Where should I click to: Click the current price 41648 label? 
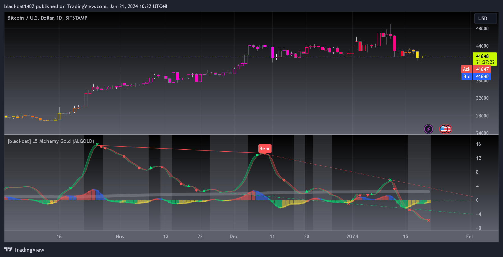click(x=482, y=56)
